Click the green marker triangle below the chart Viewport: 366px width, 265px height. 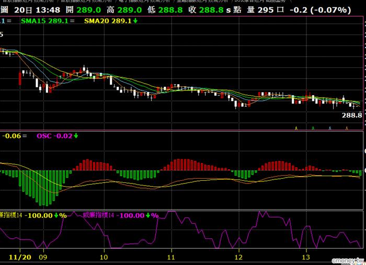(x=313, y=127)
